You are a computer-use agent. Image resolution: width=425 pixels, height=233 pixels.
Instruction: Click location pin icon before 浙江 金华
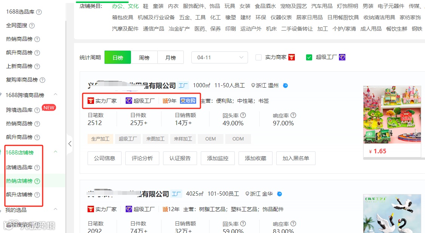[247, 194]
